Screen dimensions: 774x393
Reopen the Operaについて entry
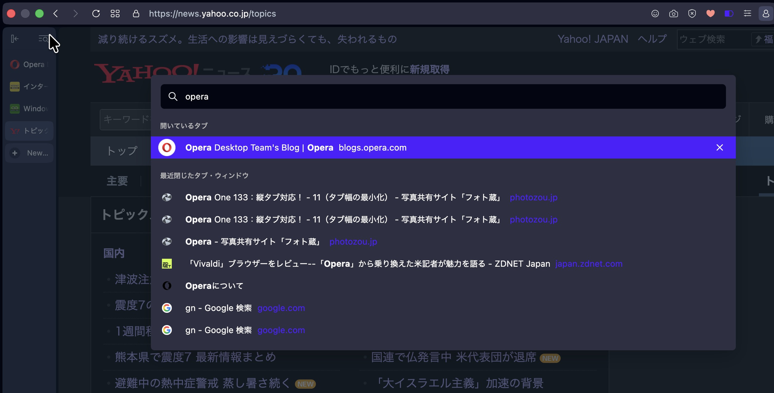coord(443,286)
